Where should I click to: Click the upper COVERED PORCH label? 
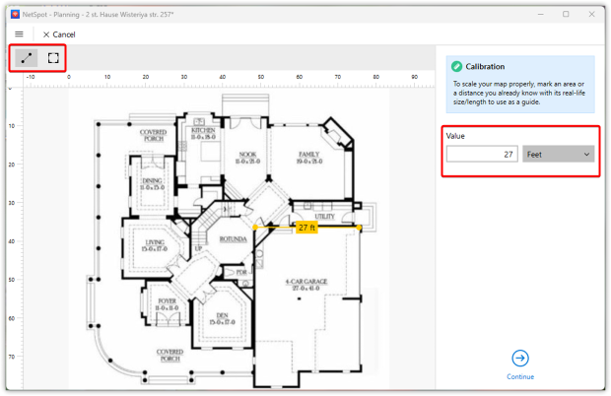pos(153,135)
